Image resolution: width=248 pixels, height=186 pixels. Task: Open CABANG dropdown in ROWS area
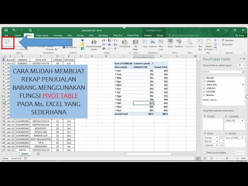[x=217, y=145]
